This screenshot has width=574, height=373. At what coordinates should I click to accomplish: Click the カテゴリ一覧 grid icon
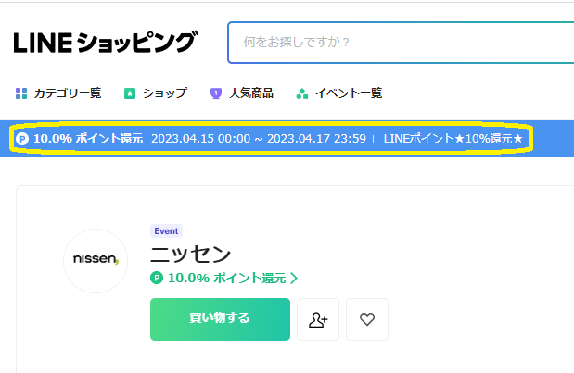21,93
